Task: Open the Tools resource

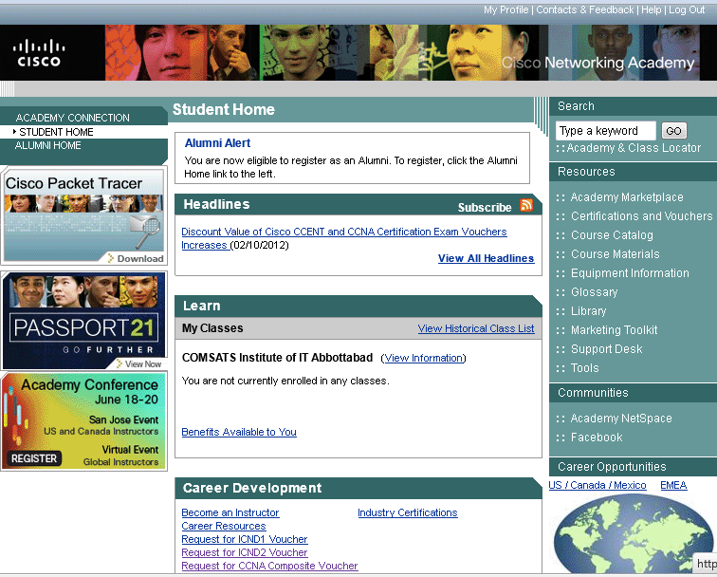Action: point(584,368)
